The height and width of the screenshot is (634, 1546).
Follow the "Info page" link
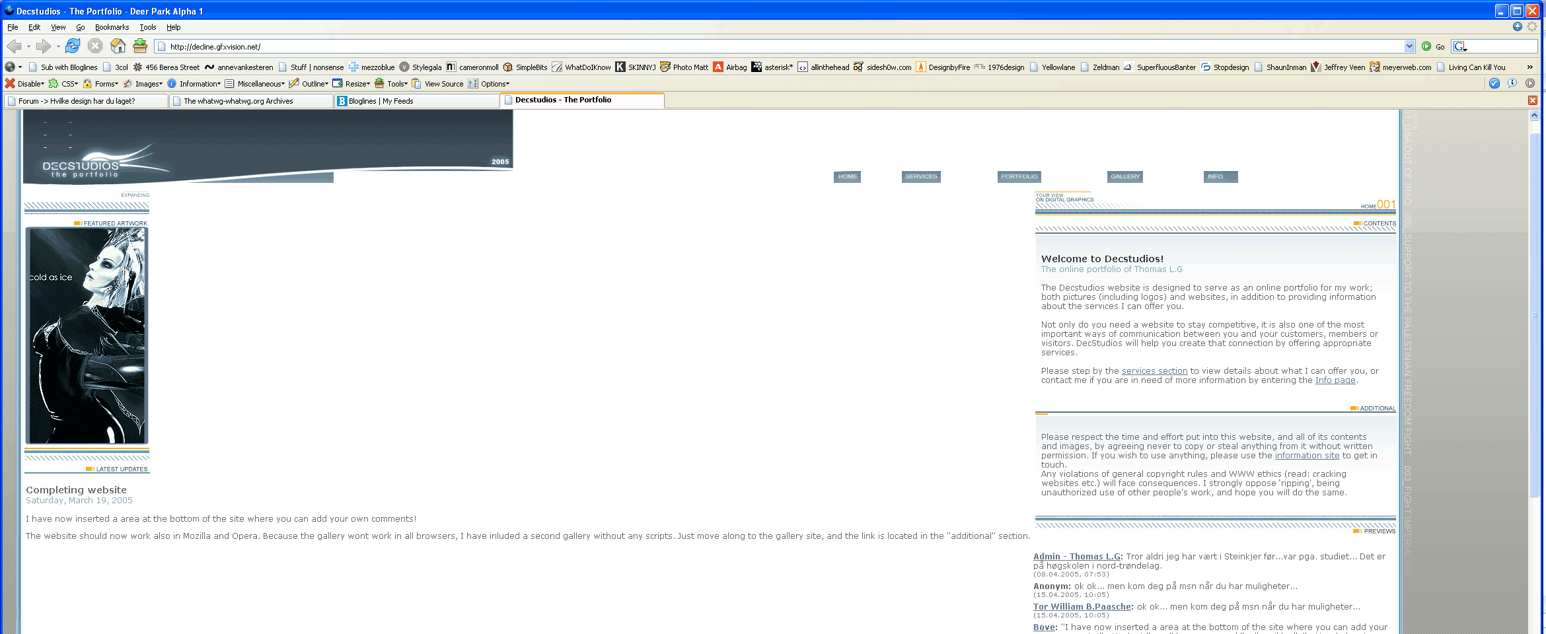(x=1335, y=380)
